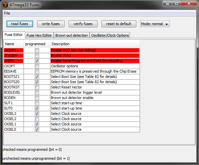Click reset to default button
Image resolution: width=199 pixels, height=165 pixels.
click(x=119, y=24)
